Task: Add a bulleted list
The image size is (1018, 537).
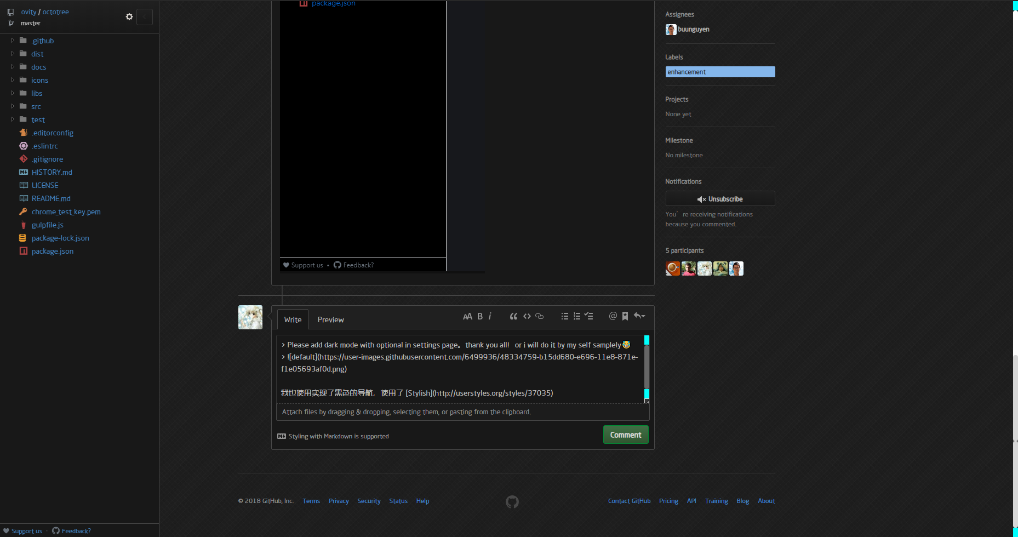Action: pyautogui.click(x=564, y=316)
